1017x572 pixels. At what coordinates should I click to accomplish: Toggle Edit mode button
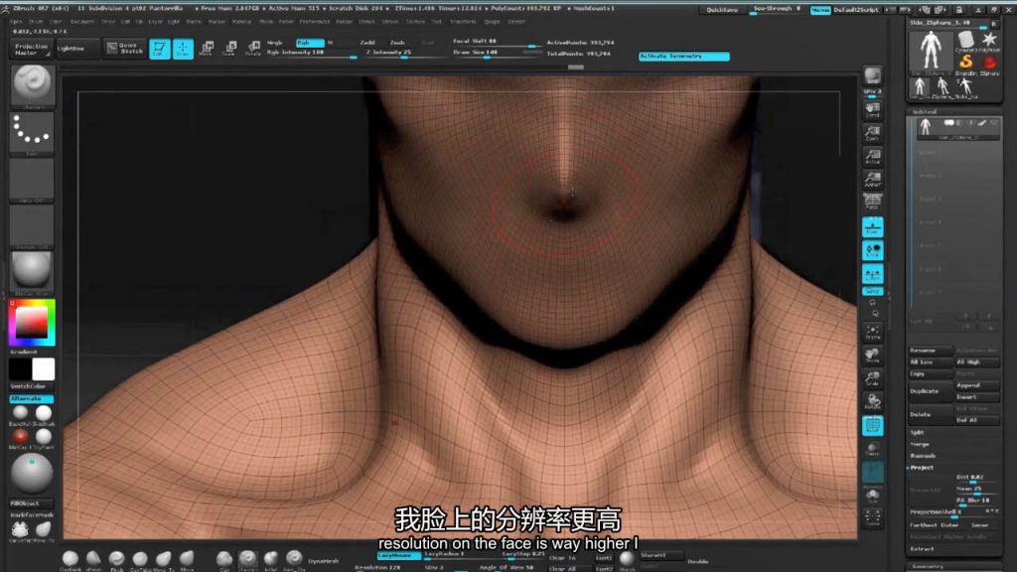point(160,48)
